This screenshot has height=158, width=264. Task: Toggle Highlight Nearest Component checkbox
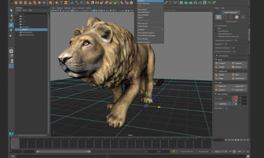[216, 36]
